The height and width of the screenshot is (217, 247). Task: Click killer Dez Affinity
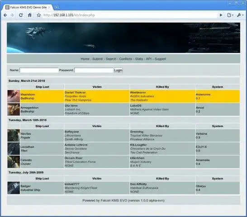coord(138,184)
